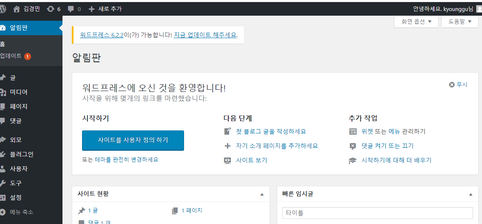Click the graduation cap icon by 시작하기에 대해
Image resolution: width=482 pixels, height=224 pixels.
click(353, 160)
